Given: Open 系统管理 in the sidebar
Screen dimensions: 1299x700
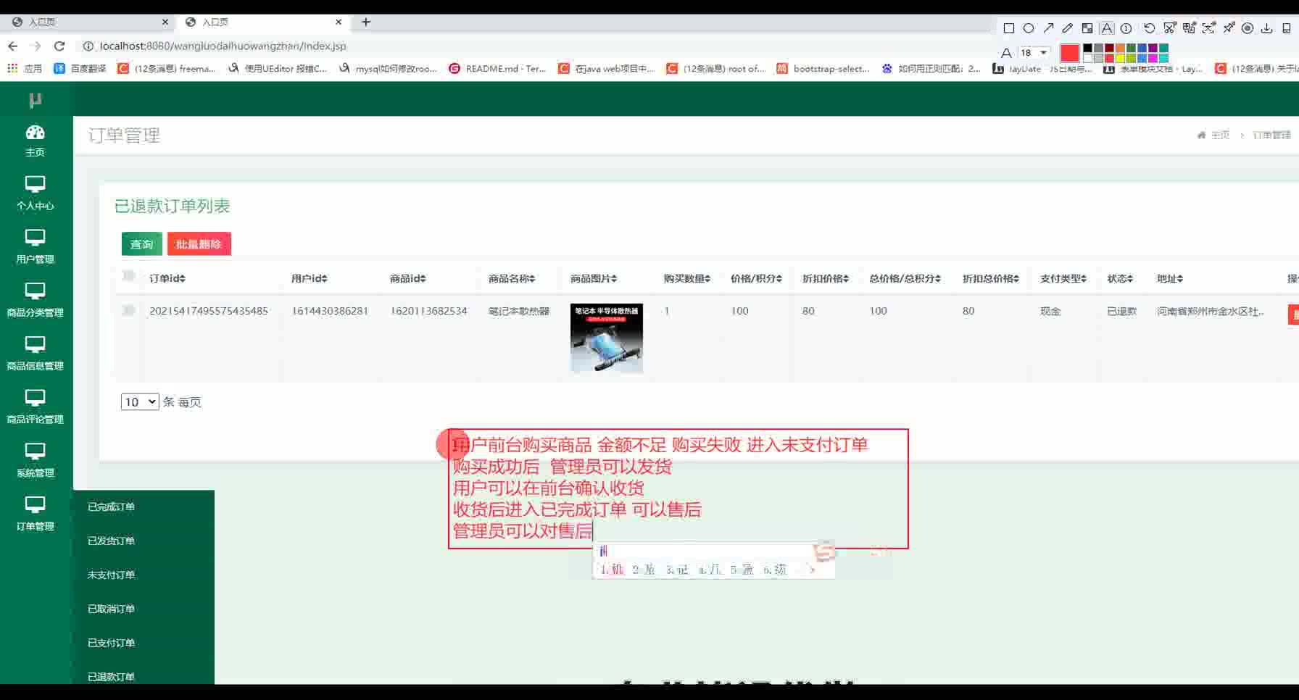Looking at the screenshot, I should (35, 460).
